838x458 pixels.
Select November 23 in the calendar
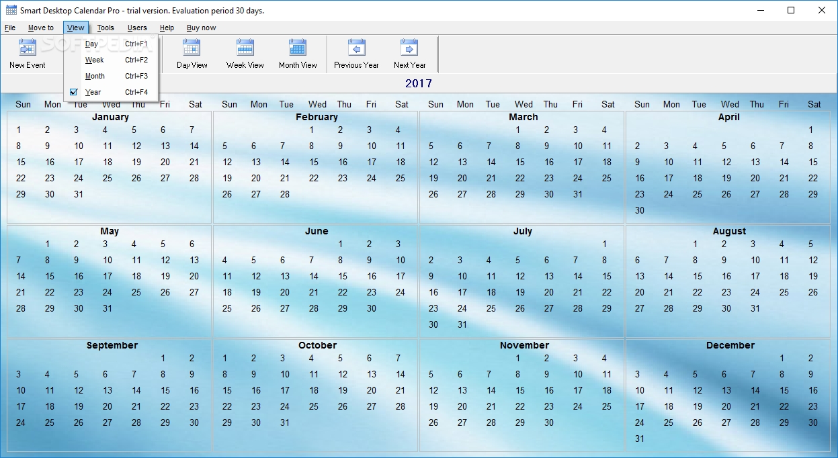[549, 406]
